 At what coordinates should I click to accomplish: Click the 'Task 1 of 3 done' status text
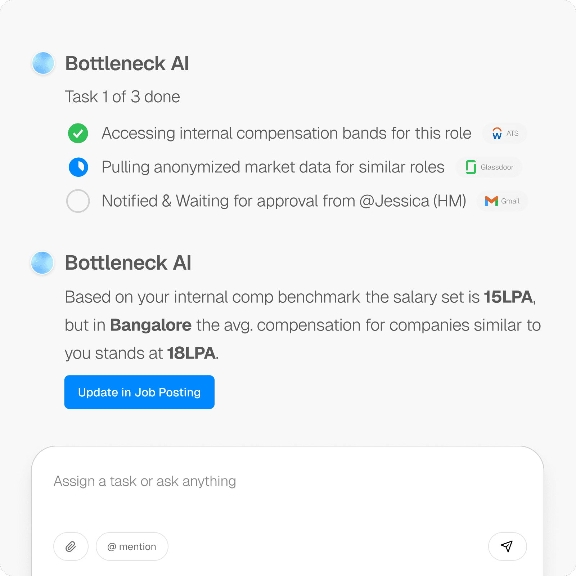click(122, 97)
